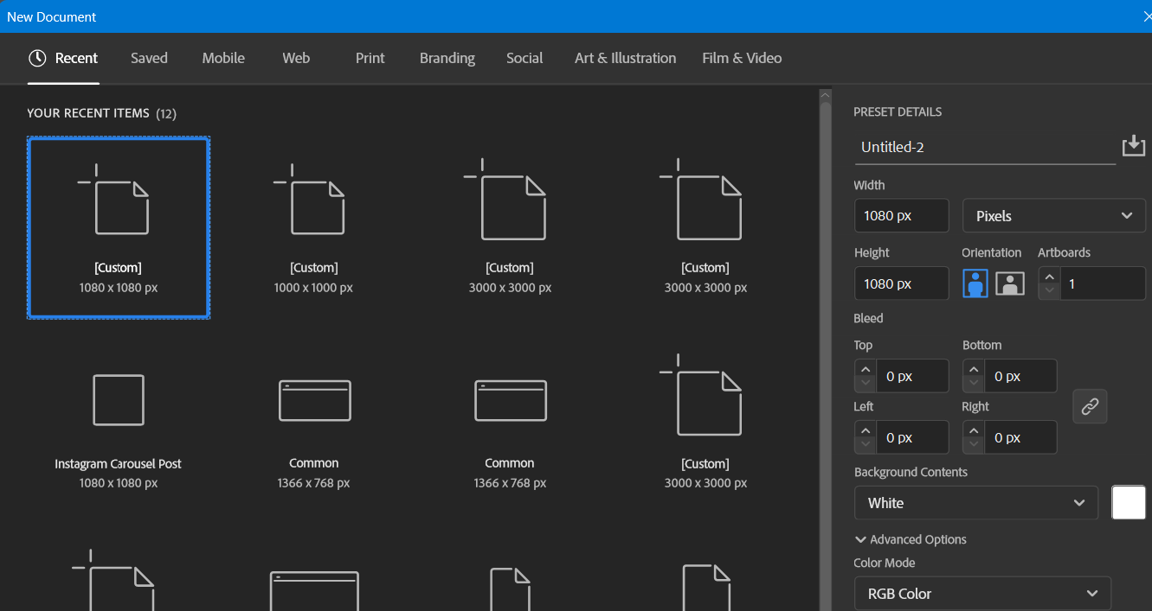
Task: Open the Film & Video tab
Action: 742,58
